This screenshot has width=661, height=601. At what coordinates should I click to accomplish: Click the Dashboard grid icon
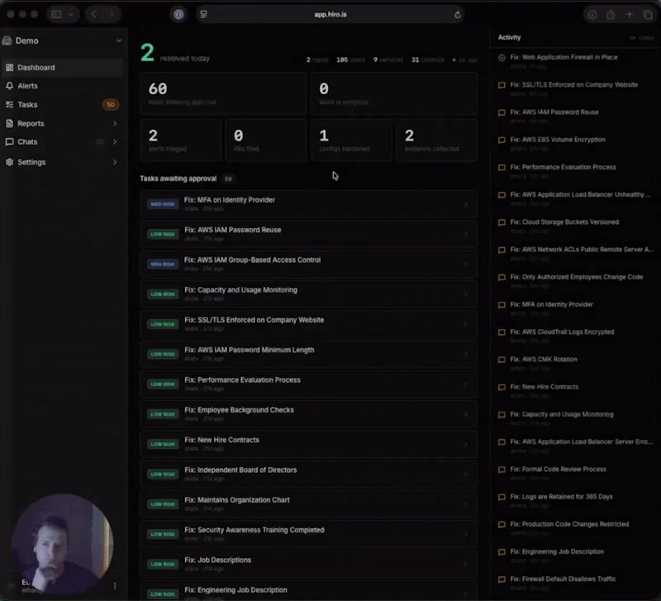[x=9, y=68]
